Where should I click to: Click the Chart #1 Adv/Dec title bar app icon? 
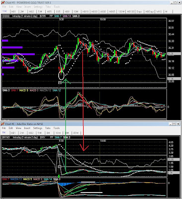click(3, 124)
